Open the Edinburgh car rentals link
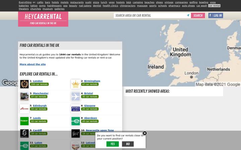The image size is (241, 150). (39, 106)
